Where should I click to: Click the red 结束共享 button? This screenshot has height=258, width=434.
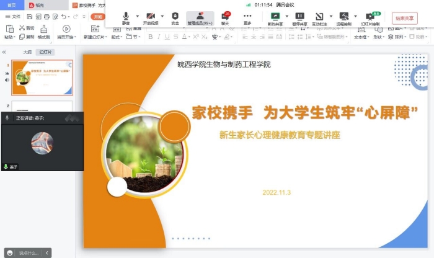pos(404,18)
